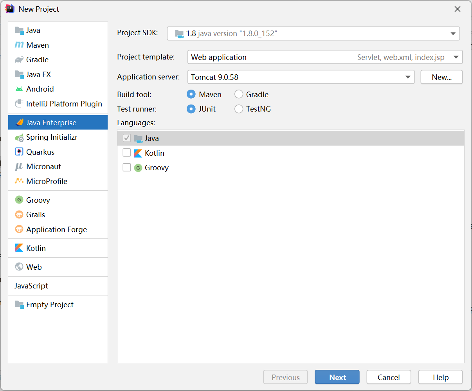
Task: Toggle the Java language checkbox
Action: pos(127,138)
